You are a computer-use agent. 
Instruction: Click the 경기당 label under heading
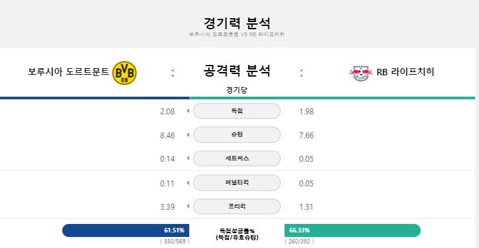[237, 90]
